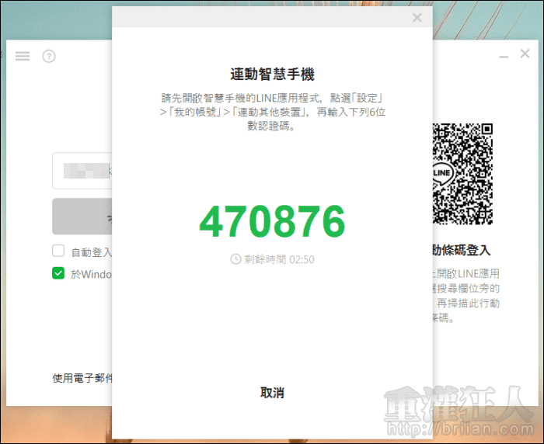The image size is (544, 444).
Task: Click the clock icon beside 剩餘時間
Action: pos(235,259)
